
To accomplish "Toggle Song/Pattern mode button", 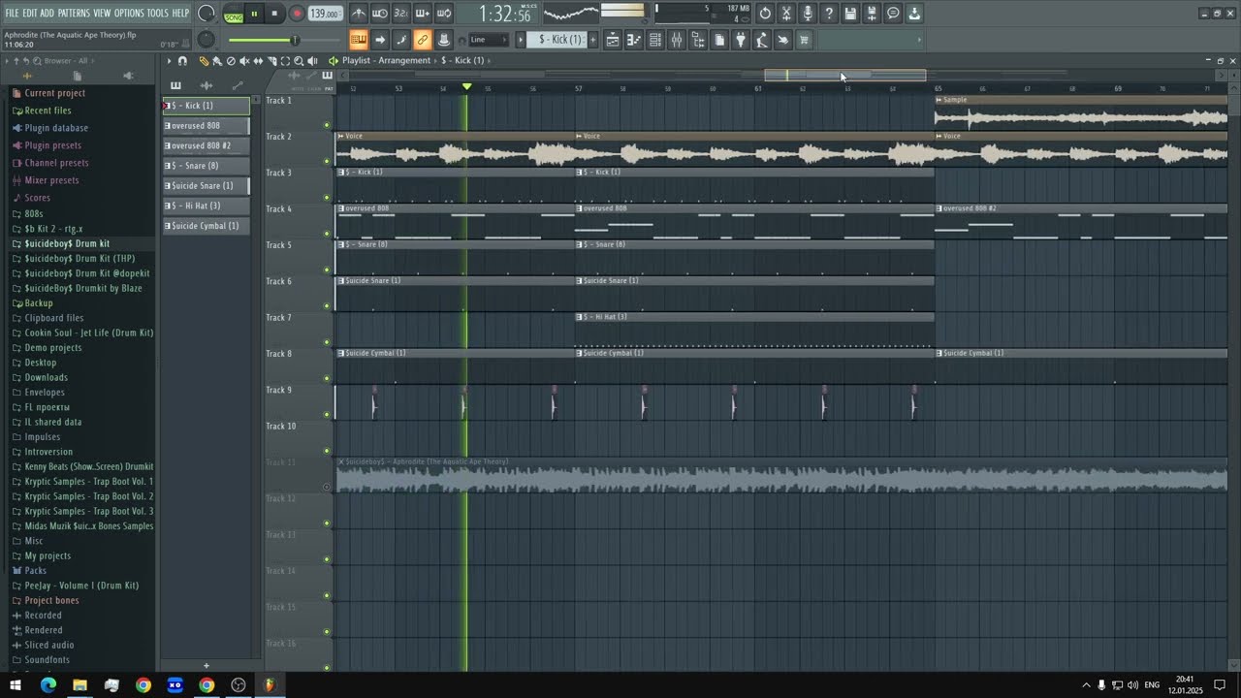I will click(234, 14).
